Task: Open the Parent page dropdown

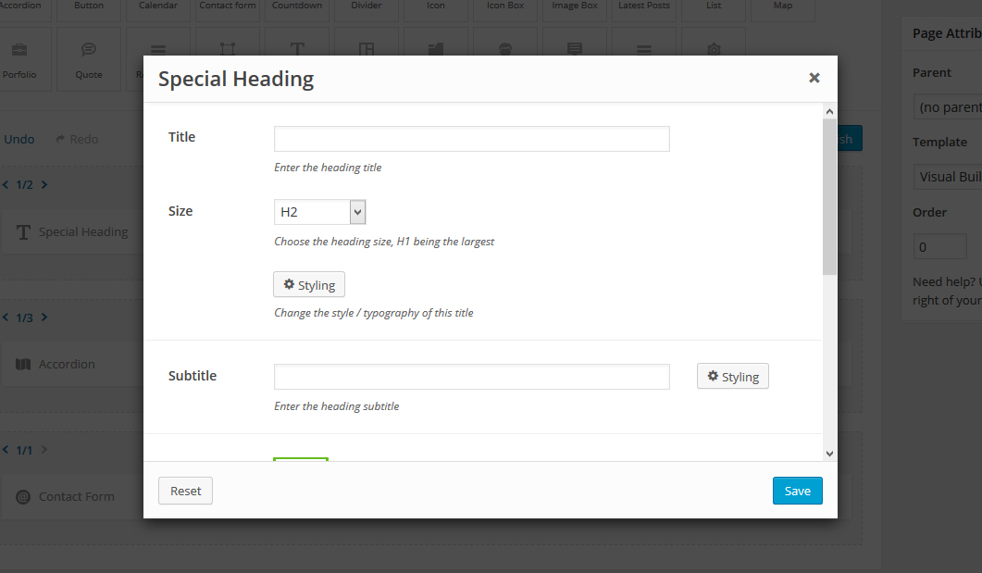Action: 948,107
